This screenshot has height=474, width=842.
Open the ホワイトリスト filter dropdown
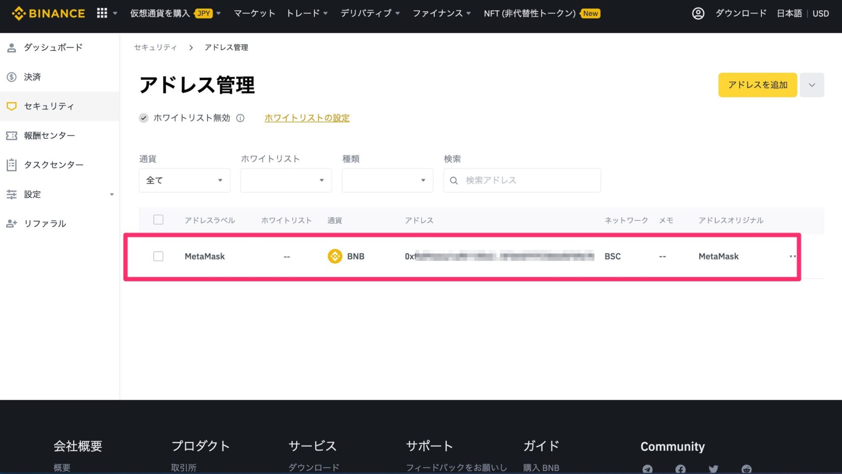286,180
